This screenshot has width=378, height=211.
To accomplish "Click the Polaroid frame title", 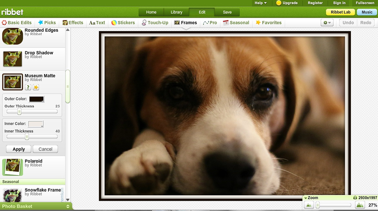I will click(x=33, y=161).
